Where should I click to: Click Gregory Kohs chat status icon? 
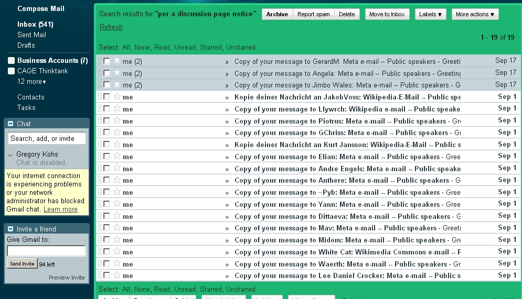click(10, 154)
